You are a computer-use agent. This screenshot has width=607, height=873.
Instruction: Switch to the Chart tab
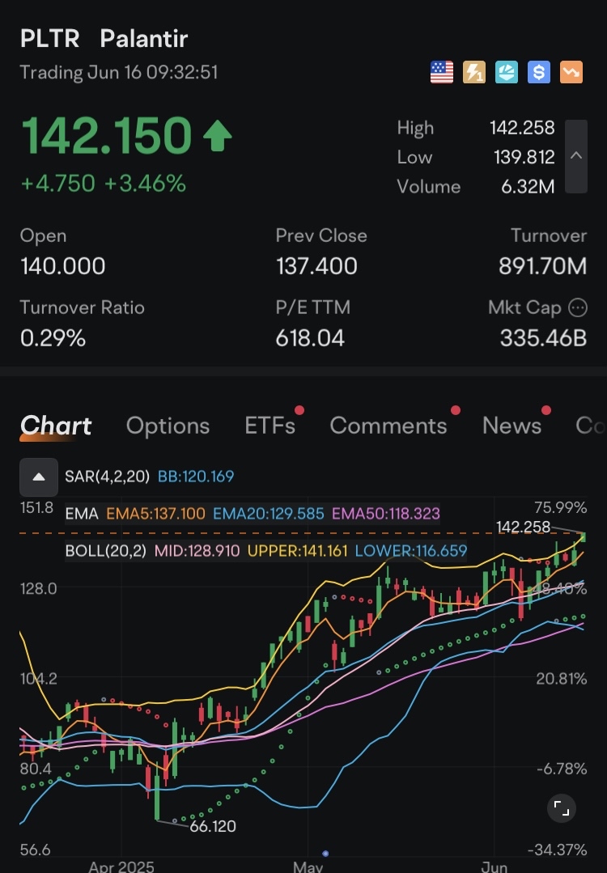tap(56, 426)
